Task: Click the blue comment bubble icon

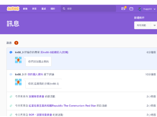Action: point(11,52)
